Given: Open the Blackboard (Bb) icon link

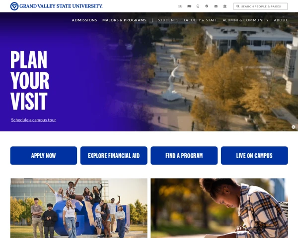Looking at the screenshot, I should pyautogui.click(x=180, y=6).
